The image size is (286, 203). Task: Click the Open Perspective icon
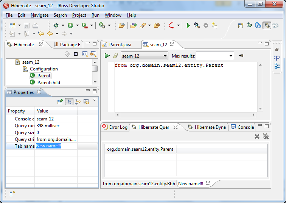pos(241,25)
